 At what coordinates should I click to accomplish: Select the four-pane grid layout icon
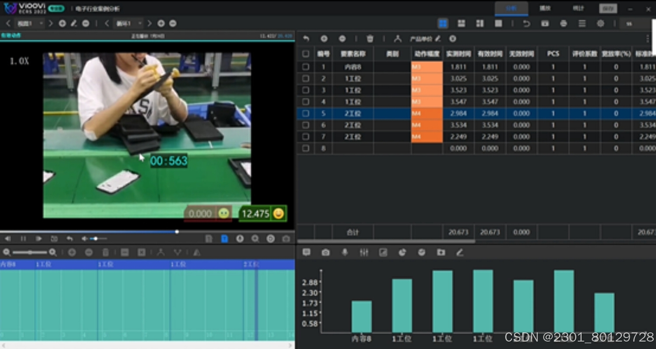click(x=443, y=24)
